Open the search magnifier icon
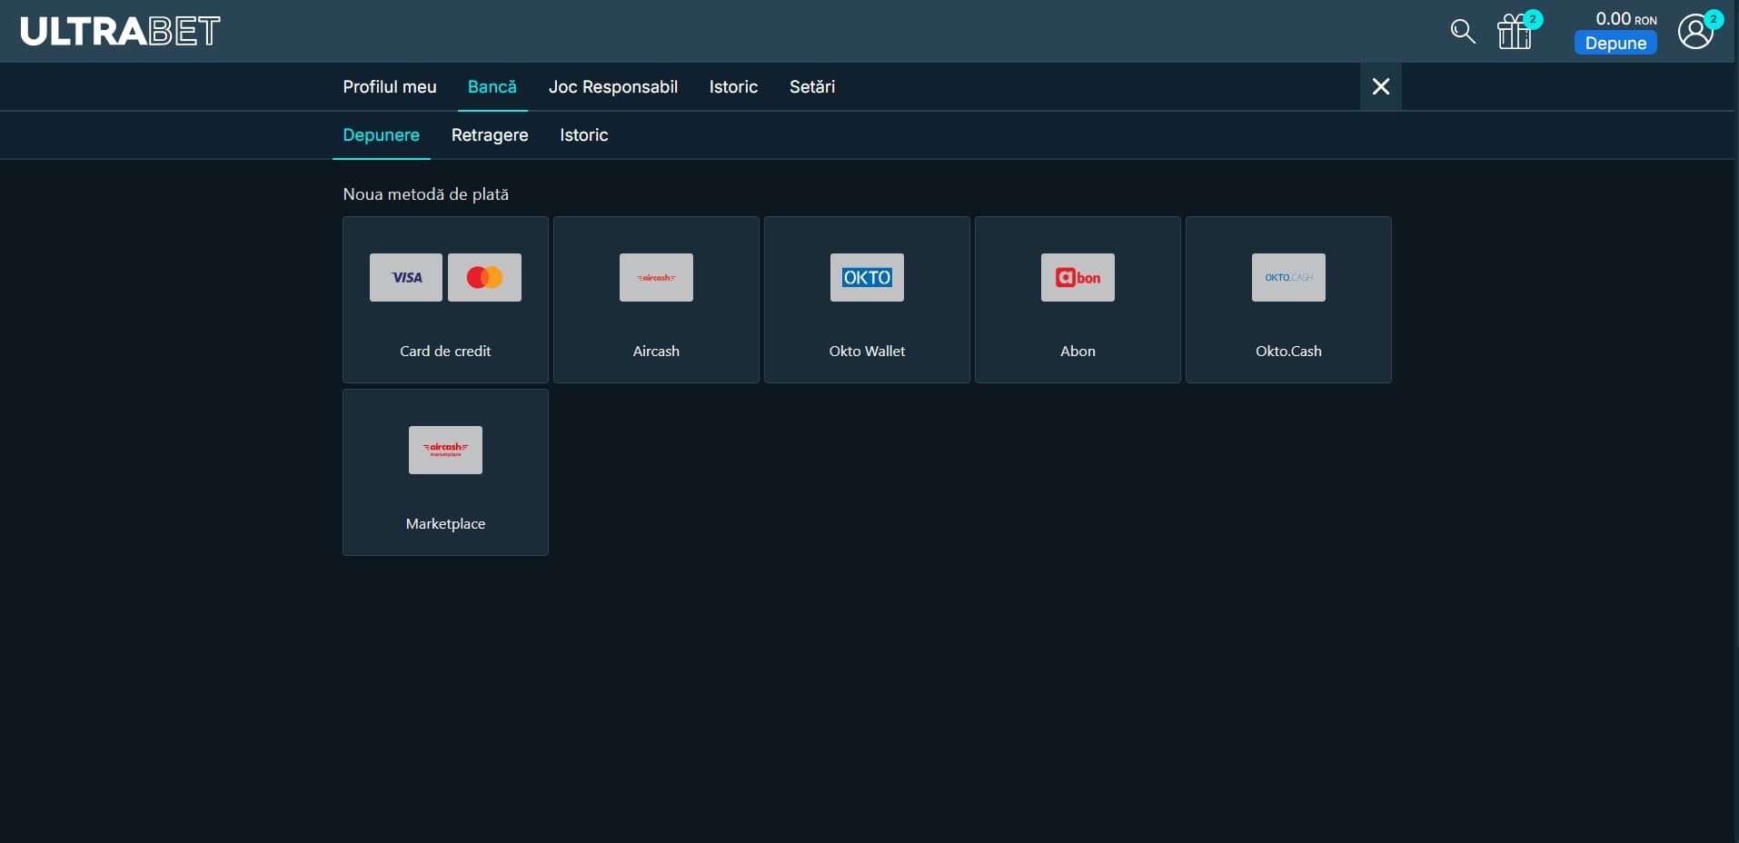 (x=1462, y=31)
